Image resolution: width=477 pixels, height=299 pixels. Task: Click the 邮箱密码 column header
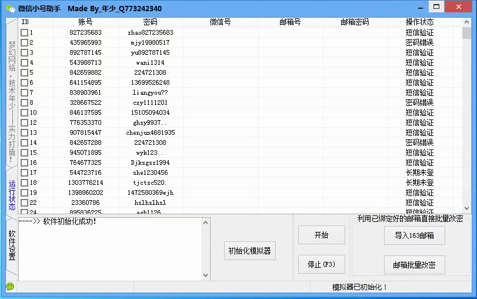coord(355,22)
